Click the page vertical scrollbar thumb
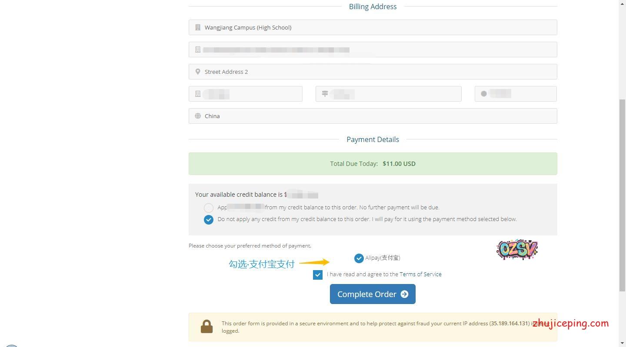Image resolution: width=626 pixels, height=347 pixels. click(x=622, y=195)
